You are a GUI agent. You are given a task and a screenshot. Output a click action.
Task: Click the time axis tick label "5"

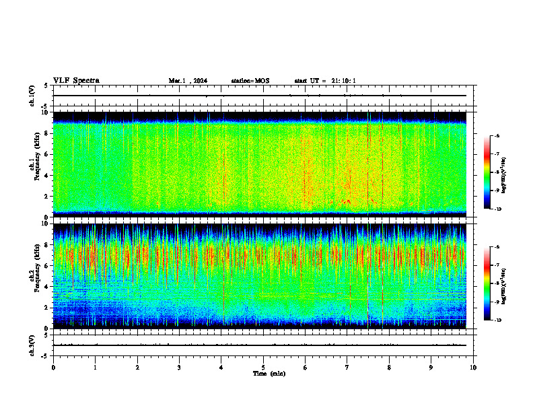[263, 368]
